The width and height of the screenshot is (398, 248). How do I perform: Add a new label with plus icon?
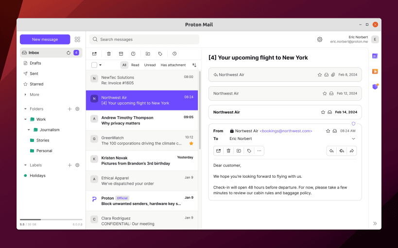pyautogui.click(x=70, y=165)
